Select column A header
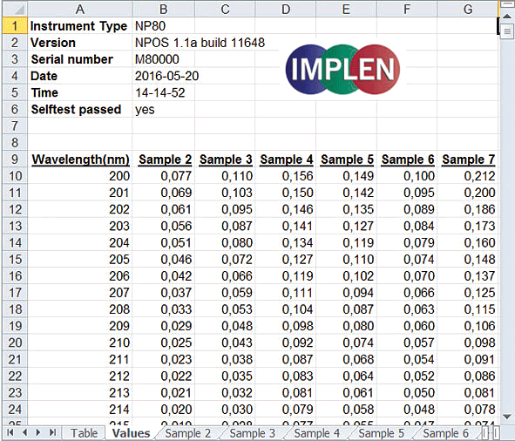This screenshot has height=441, width=515. tap(80, 9)
